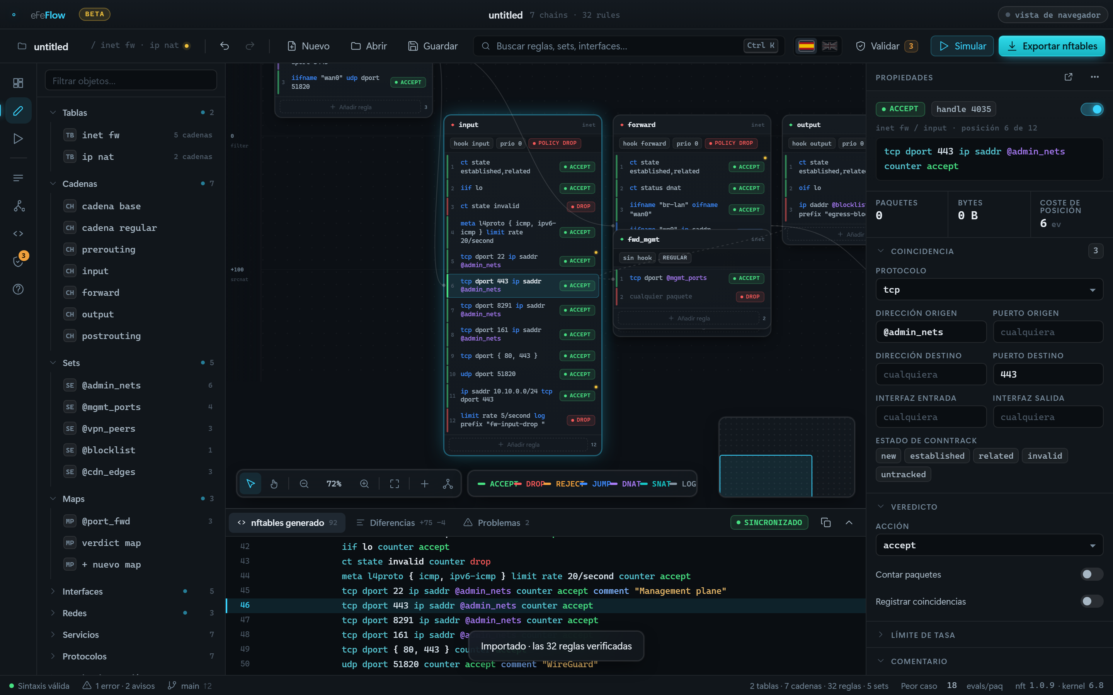Switch to nftables generado tab
This screenshot has width=1113, height=695.
287,523
